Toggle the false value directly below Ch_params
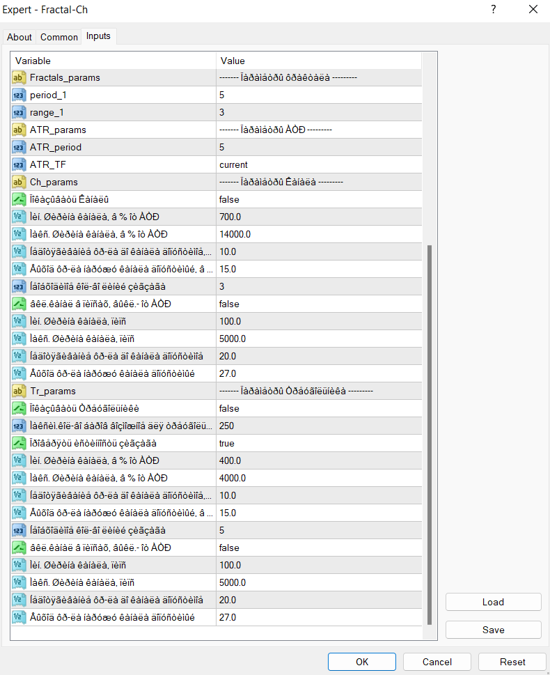The height and width of the screenshot is (675, 550). click(230, 199)
